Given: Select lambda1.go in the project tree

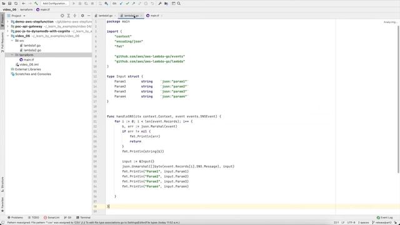Looking at the screenshot, I should (32, 46).
